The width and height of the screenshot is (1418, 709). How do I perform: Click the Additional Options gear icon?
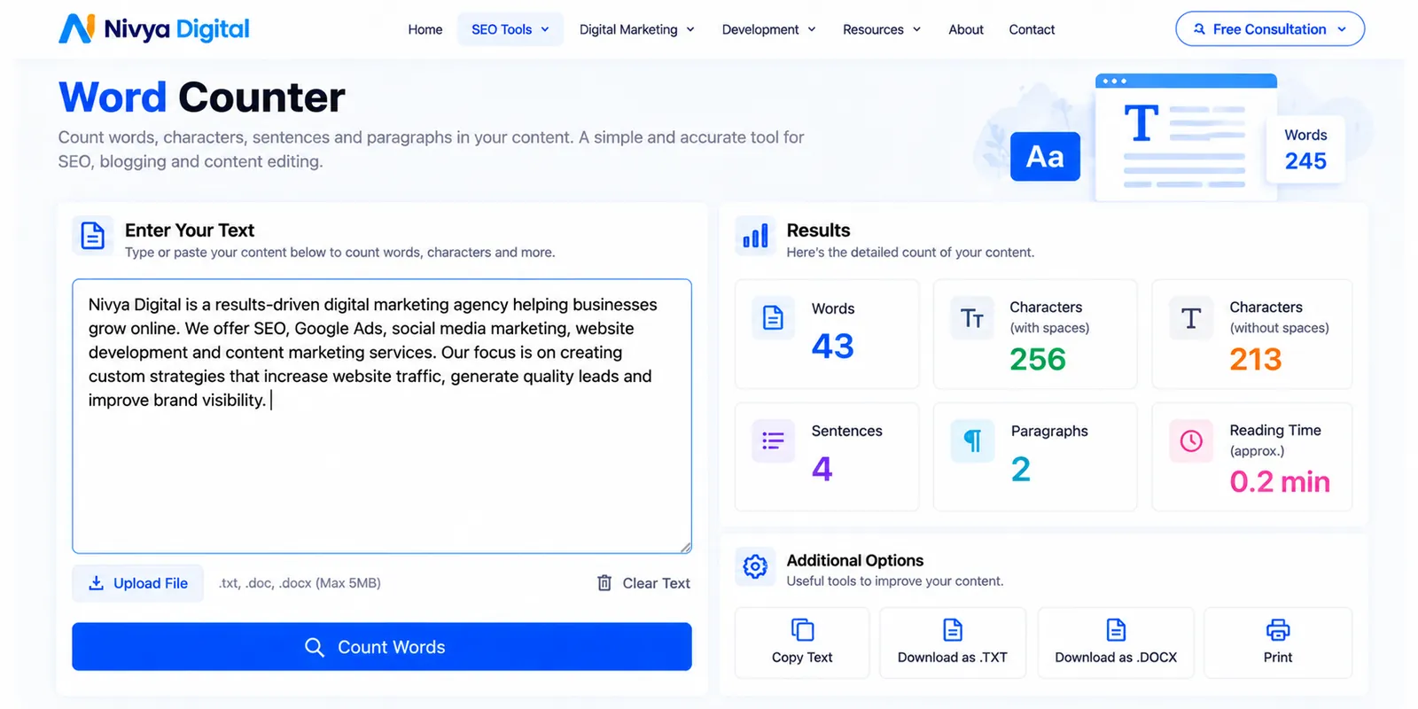click(x=755, y=566)
